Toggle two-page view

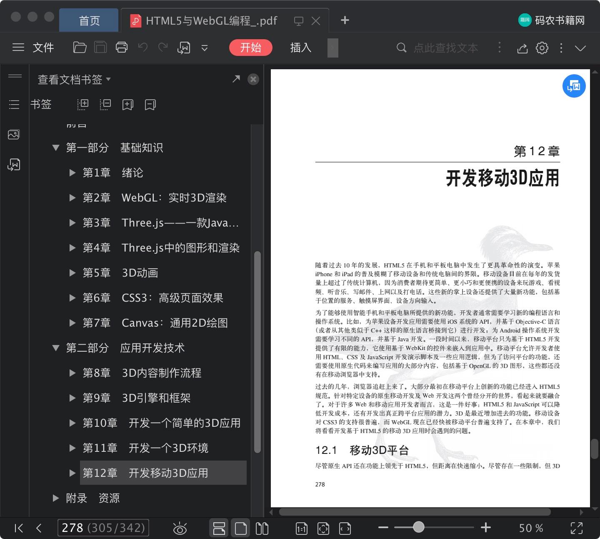coord(262,528)
